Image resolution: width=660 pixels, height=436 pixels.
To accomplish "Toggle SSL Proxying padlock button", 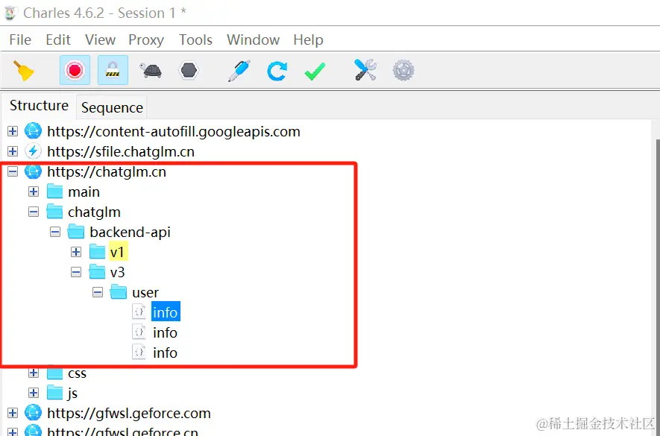I will [113, 70].
